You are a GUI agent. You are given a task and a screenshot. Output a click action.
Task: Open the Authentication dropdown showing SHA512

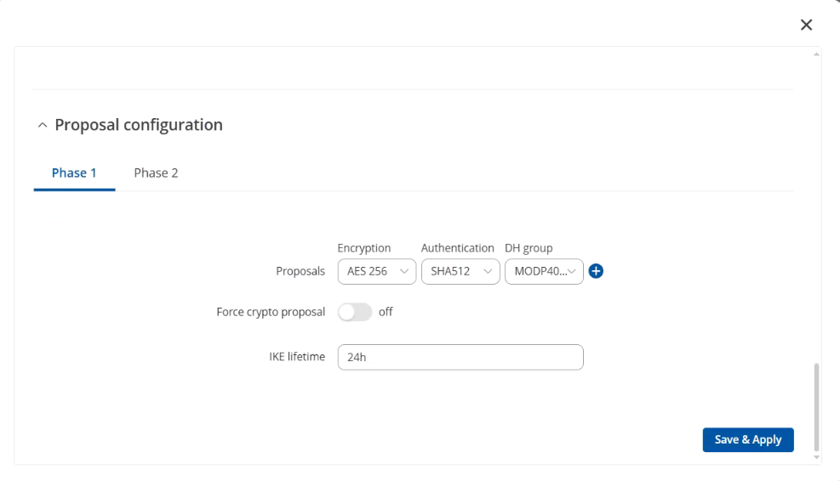[460, 271]
